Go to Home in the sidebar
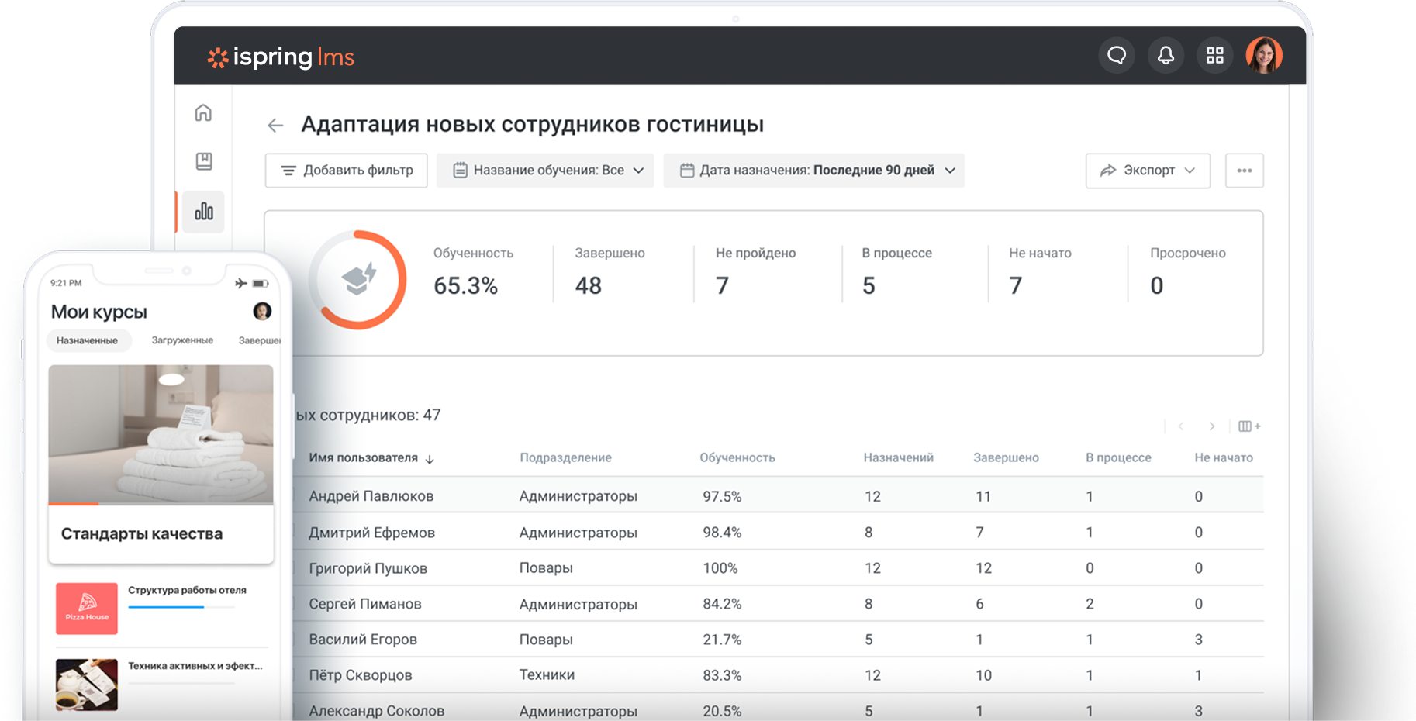This screenshot has width=1416, height=721. pos(203,113)
